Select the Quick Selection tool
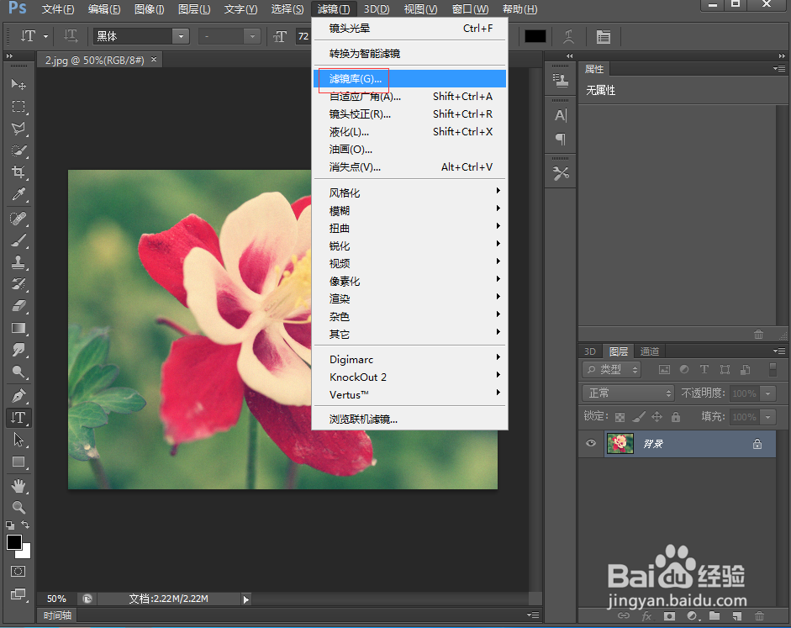The image size is (791, 628). pyautogui.click(x=18, y=150)
